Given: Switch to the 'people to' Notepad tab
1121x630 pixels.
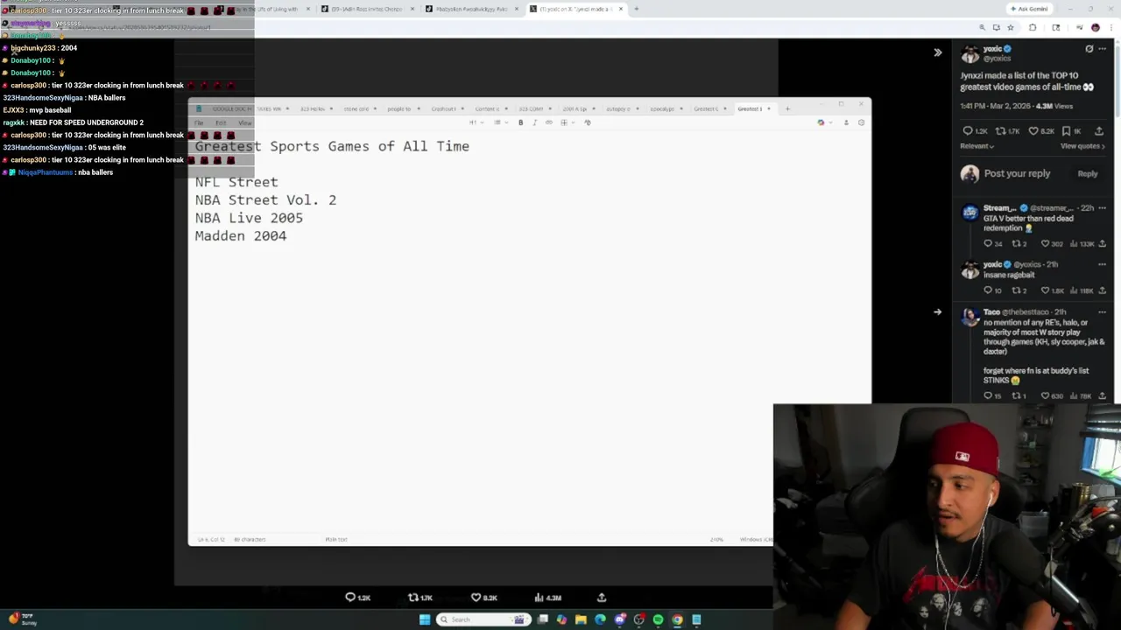Looking at the screenshot, I should click(399, 108).
